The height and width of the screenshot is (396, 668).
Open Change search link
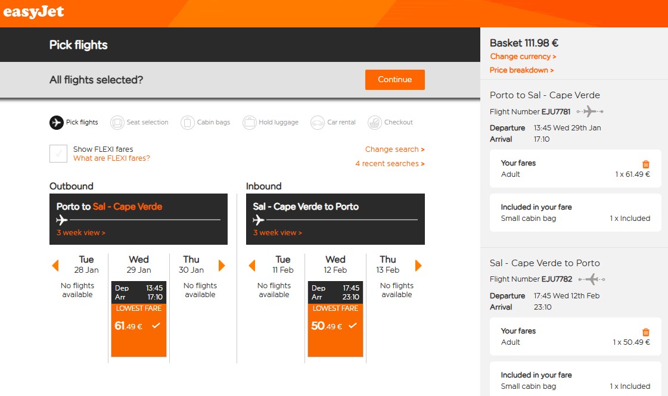[395, 149]
